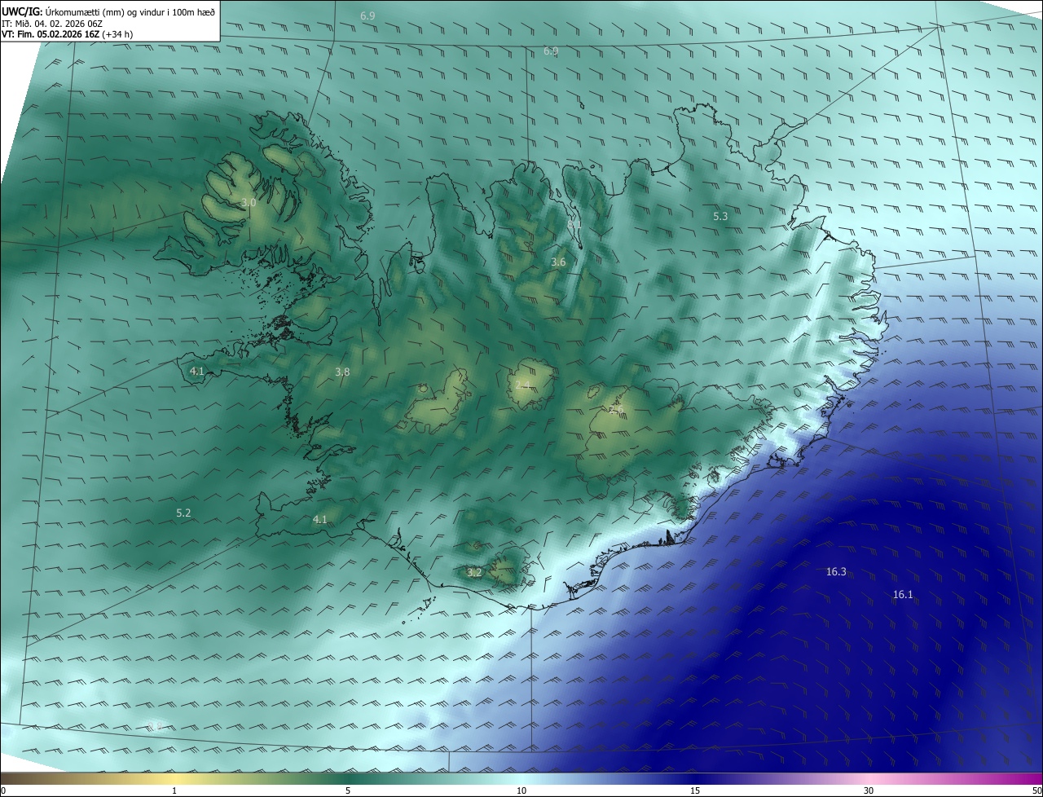The width and height of the screenshot is (1043, 797).
Task: Click the 2.4 value on the glacier
Action: (522, 385)
